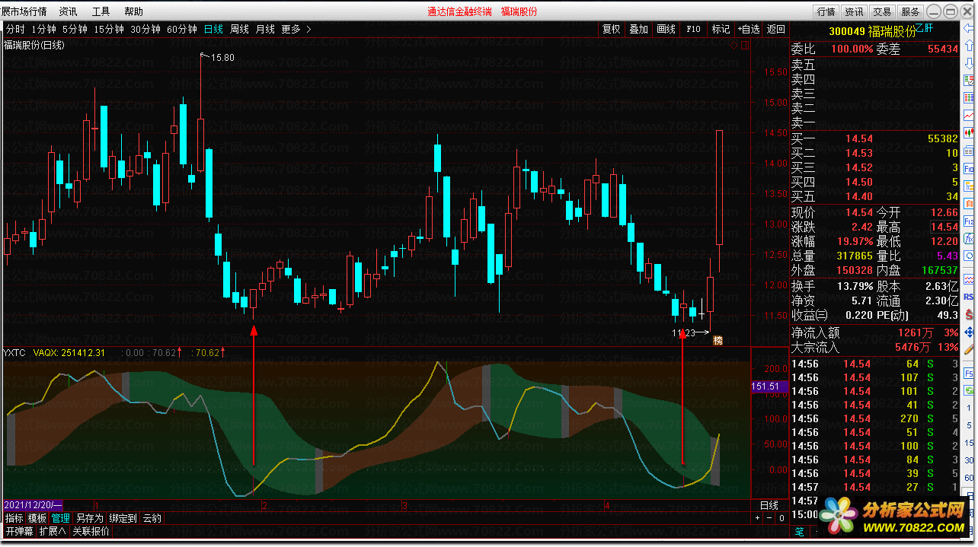Viewport: 978px width, 547px height.
Task: Expand the 扩展∧ panel
Action: (x=53, y=531)
